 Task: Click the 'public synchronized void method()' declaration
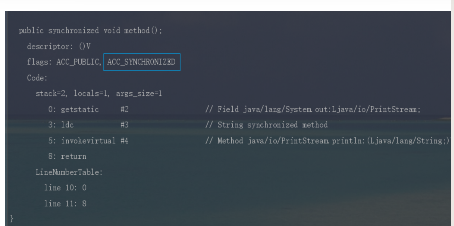tap(90, 31)
